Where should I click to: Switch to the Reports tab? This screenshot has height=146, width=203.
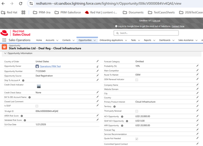click(x=147, y=40)
